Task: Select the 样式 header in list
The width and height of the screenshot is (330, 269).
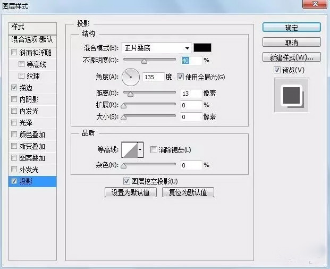Action: point(32,28)
